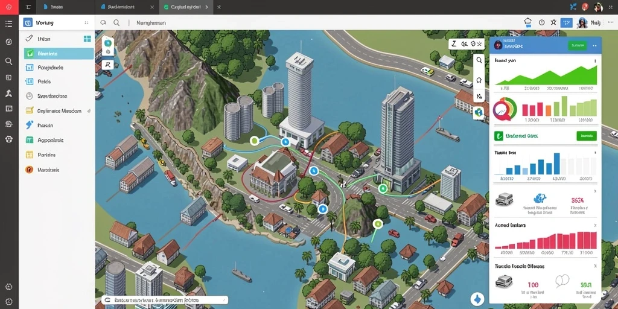Image resolution: width=618 pixels, height=309 pixels.
Task: Toggle the teal grid view icon in the sidebar
Action: tap(88, 39)
